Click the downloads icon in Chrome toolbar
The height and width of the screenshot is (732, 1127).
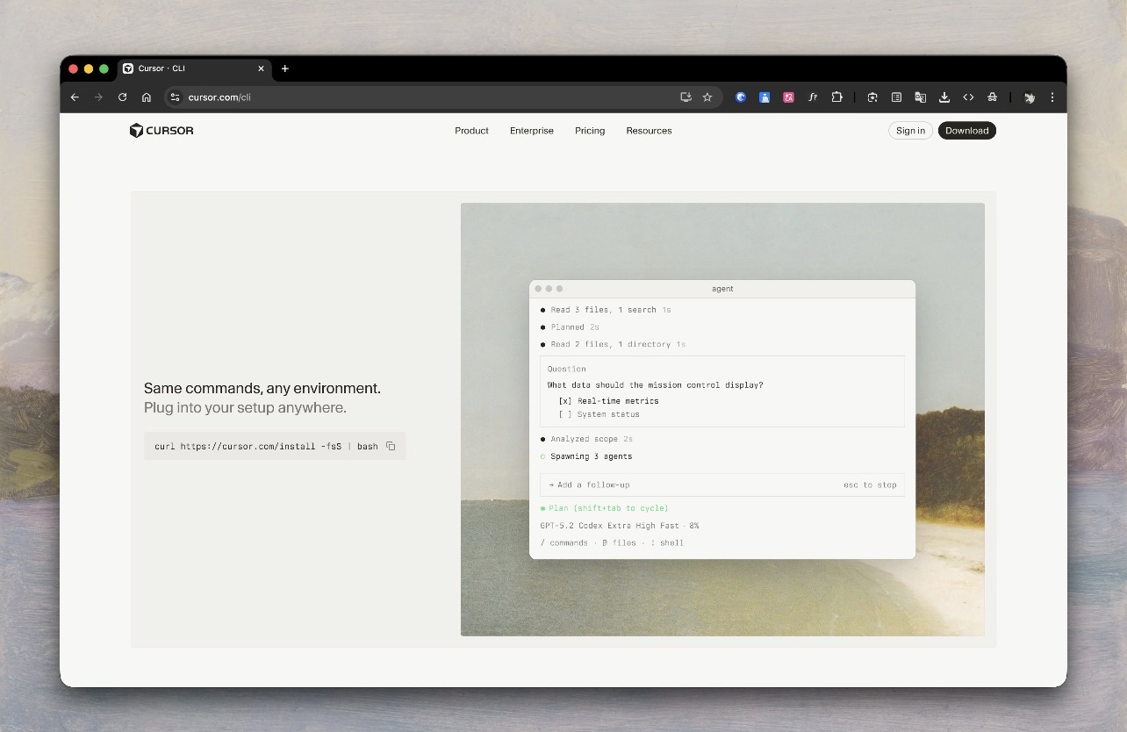(944, 97)
